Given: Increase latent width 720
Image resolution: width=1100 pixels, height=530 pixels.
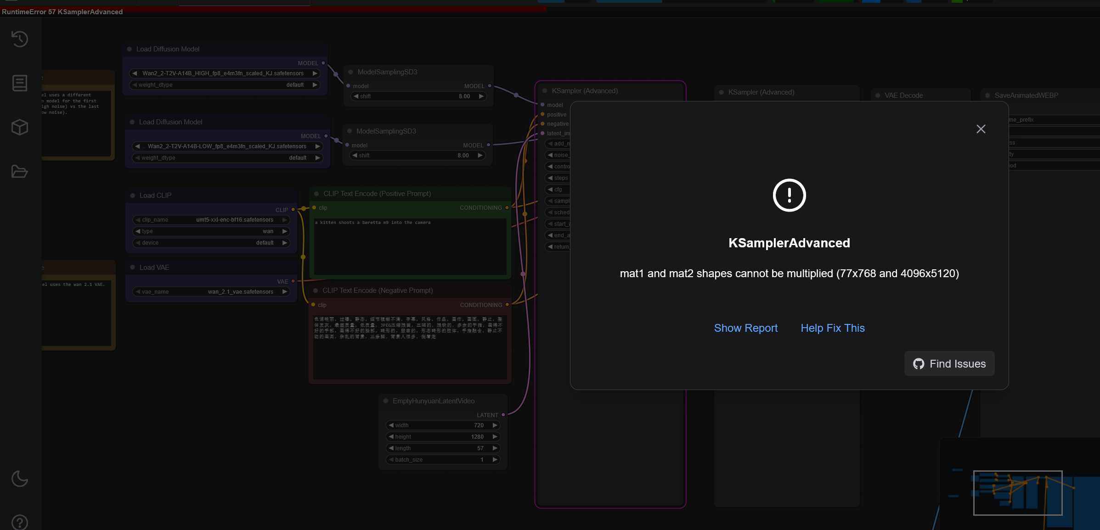Looking at the screenshot, I should (x=495, y=425).
